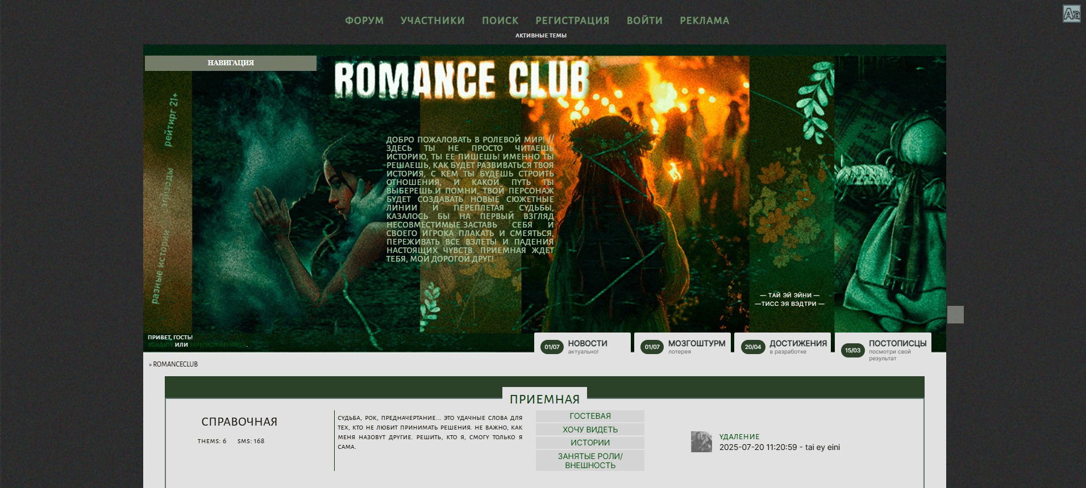Open the ФОРУМ menu item

[364, 20]
